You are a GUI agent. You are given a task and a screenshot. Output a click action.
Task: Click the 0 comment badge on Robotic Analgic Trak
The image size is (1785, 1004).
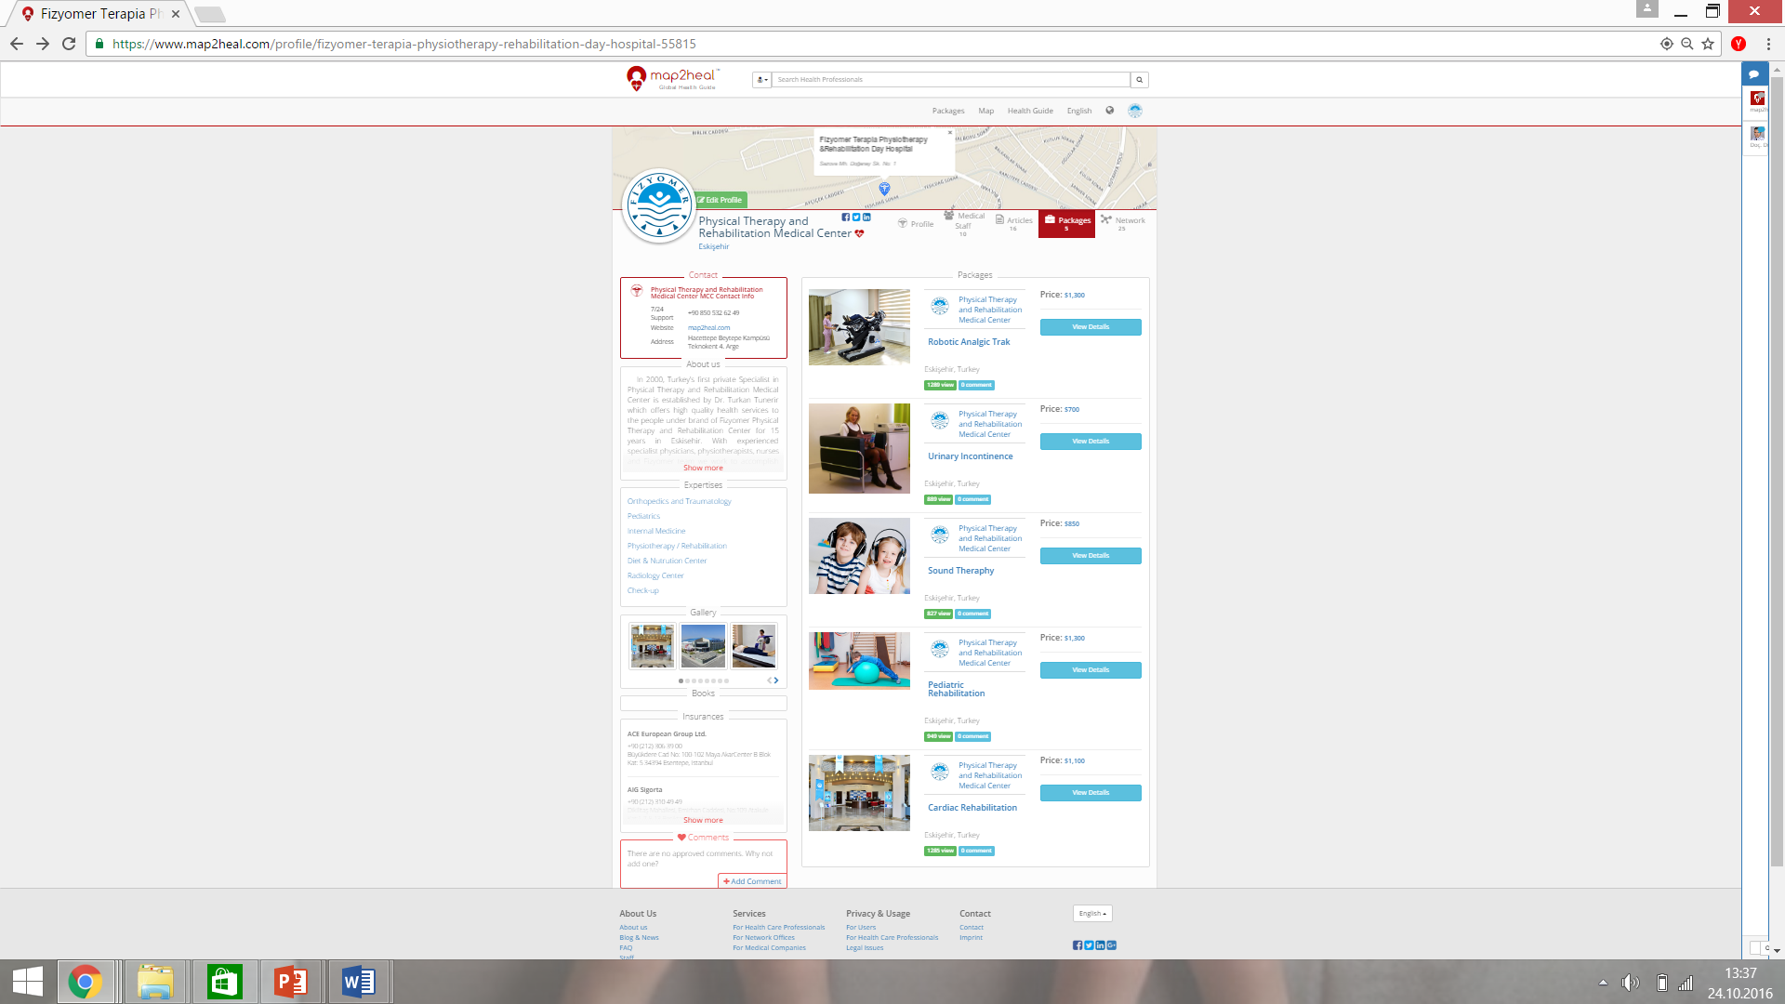pyautogui.click(x=976, y=385)
